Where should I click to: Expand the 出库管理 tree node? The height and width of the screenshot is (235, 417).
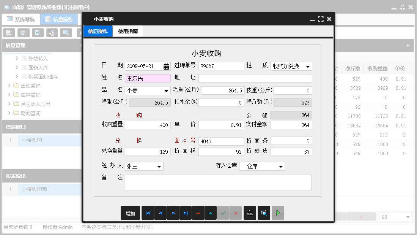(10, 85)
